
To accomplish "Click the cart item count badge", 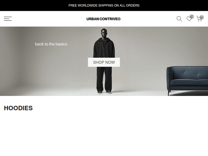I will (202, 17).
